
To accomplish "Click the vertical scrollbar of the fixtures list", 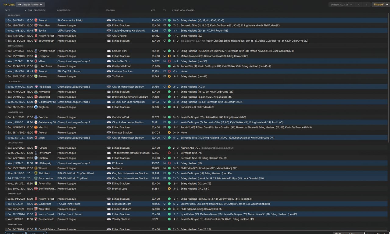I will (388, 77).
